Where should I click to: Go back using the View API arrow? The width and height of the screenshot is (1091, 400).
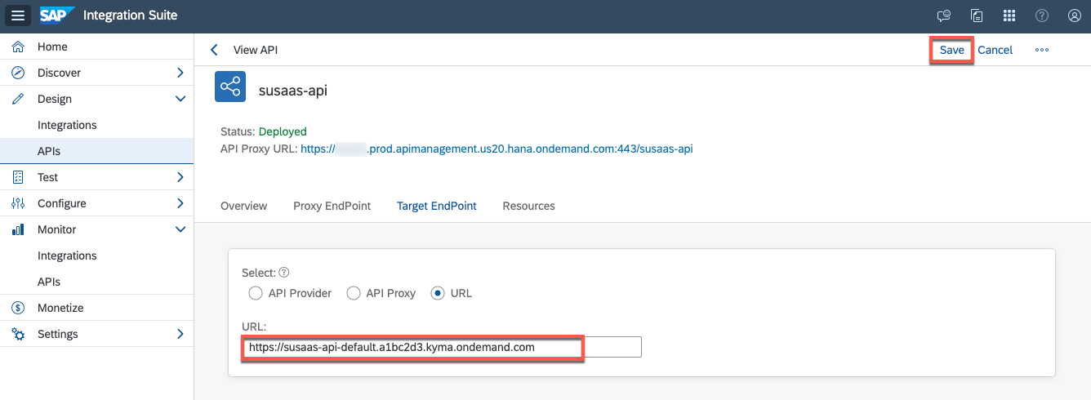click(214, 50)
